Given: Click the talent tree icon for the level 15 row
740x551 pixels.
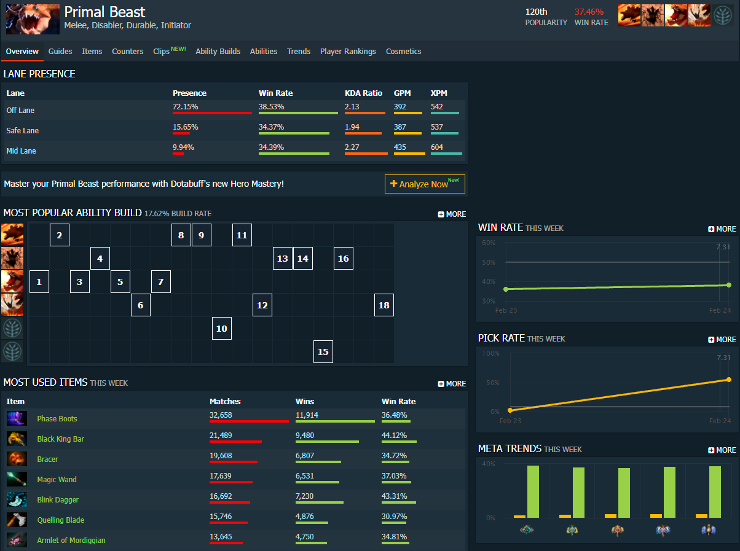Looking at the screenshot, I should (x=12, y=351).
